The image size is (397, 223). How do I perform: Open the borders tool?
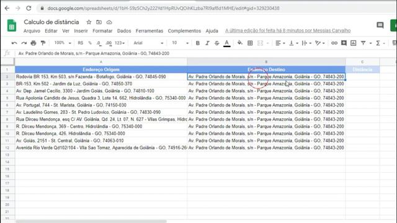pyautogui.click(x=250, y=43)
